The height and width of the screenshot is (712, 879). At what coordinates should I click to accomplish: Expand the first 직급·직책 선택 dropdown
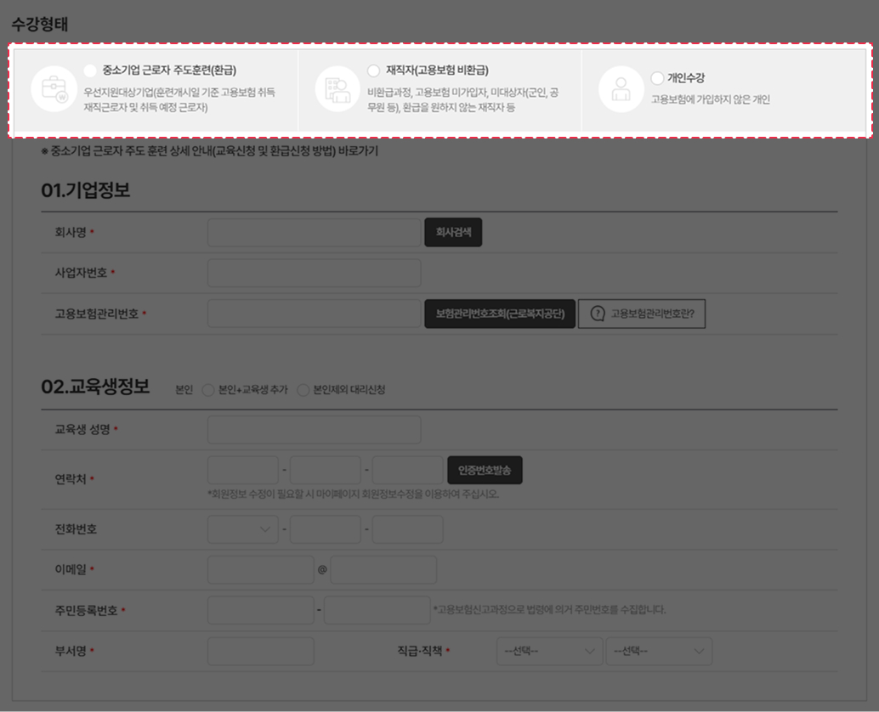pyautogui.click(x=548, y=652)
